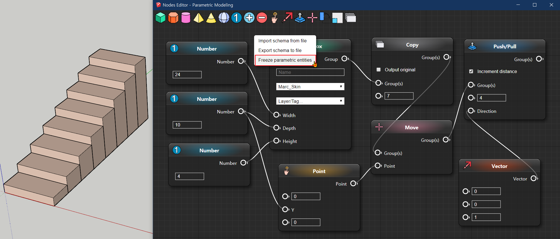This screenshot has width=560, height=239.
Task: Click the Move node header icon
Action: 379,127
